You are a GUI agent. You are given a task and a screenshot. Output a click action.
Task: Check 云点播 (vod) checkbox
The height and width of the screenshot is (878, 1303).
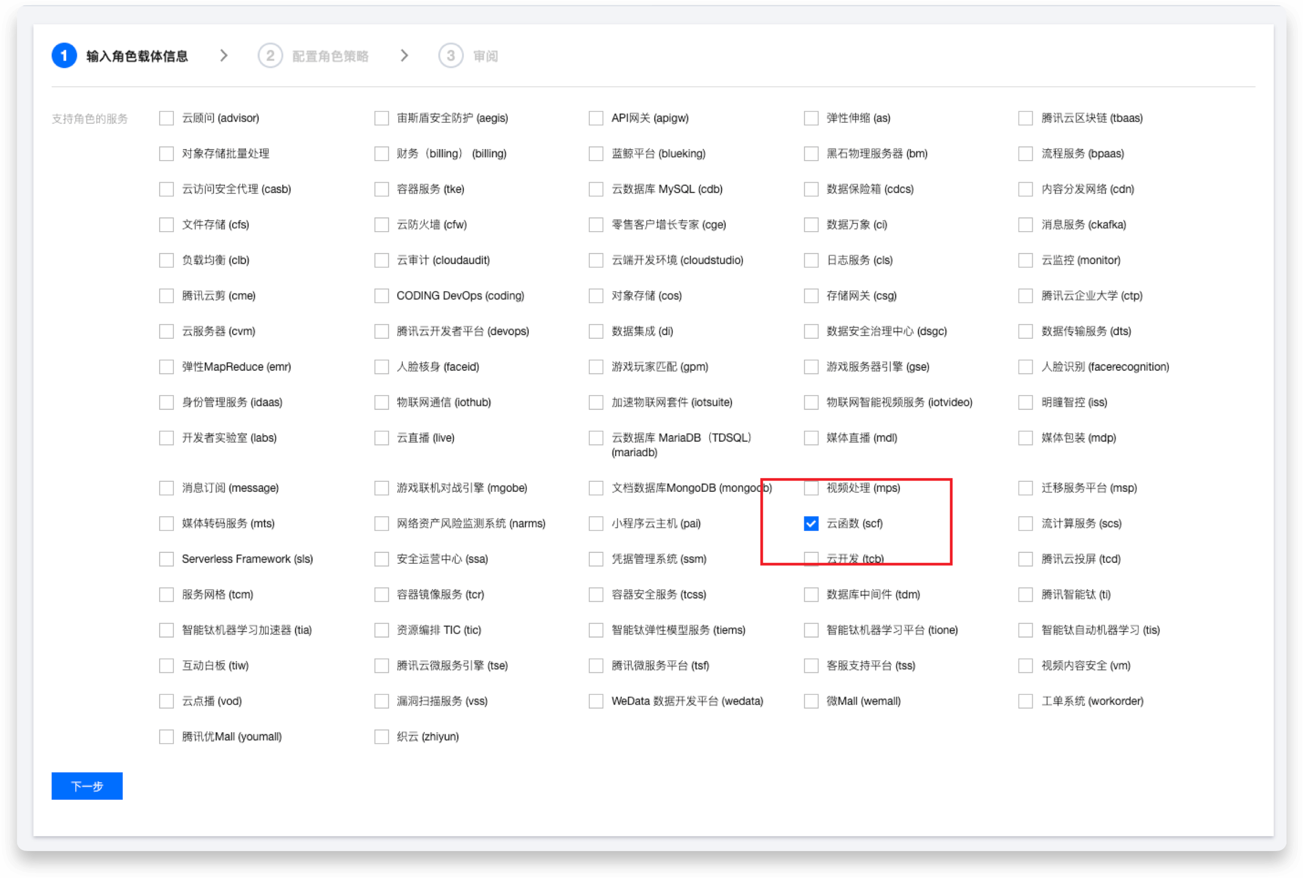166,701
